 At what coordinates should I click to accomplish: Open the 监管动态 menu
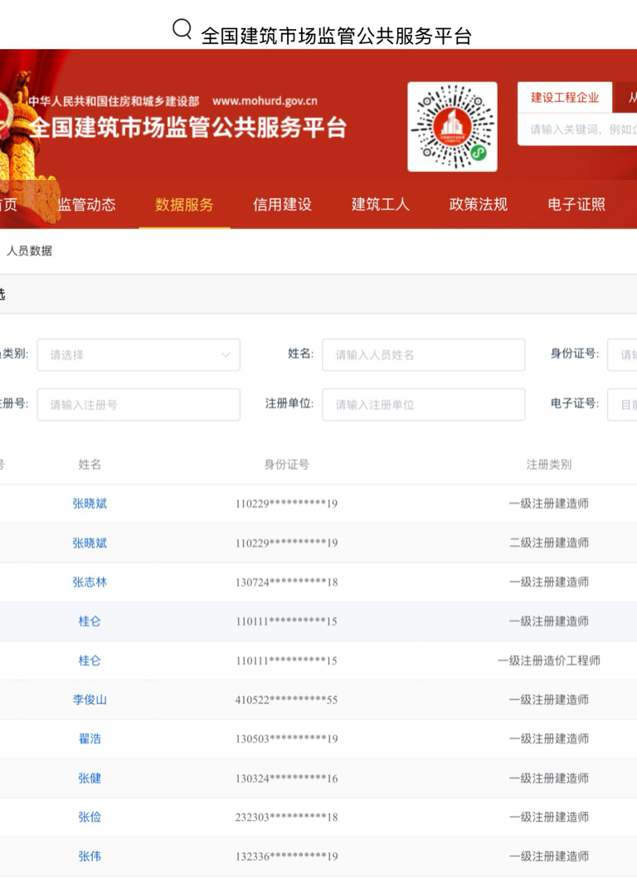click(86, 204)
